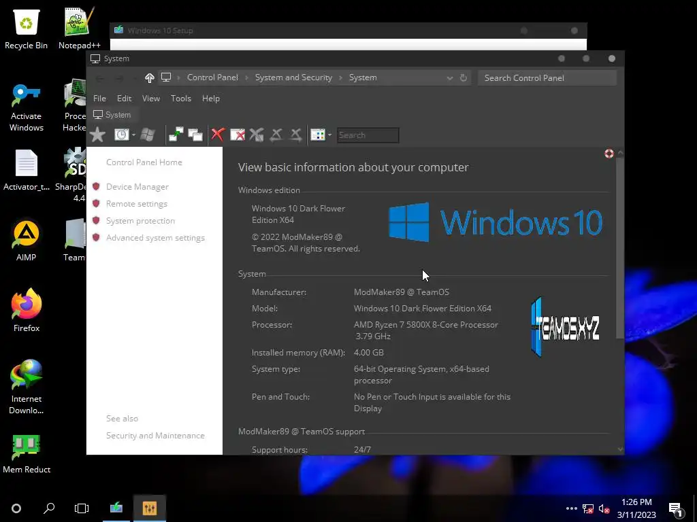697x522 pixels.
Task: Expand the grid icon dropdown arrow
Action: tap(330, 135)
